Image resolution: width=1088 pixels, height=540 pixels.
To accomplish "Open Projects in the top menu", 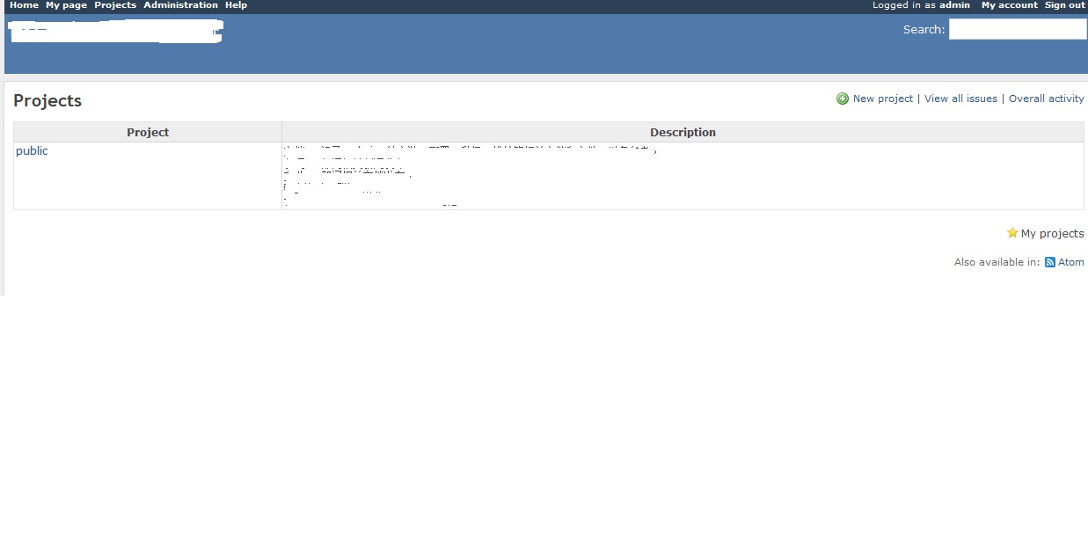I will click(x=115, y=5).
